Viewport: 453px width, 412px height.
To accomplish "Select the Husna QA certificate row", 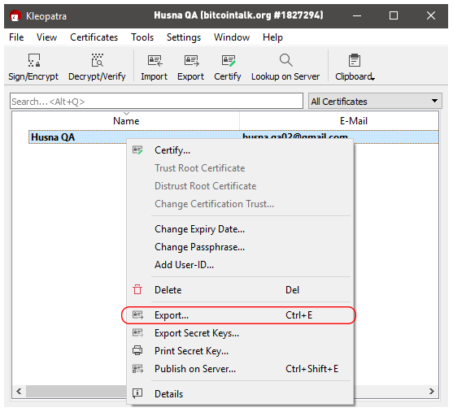I will point(233,137).
